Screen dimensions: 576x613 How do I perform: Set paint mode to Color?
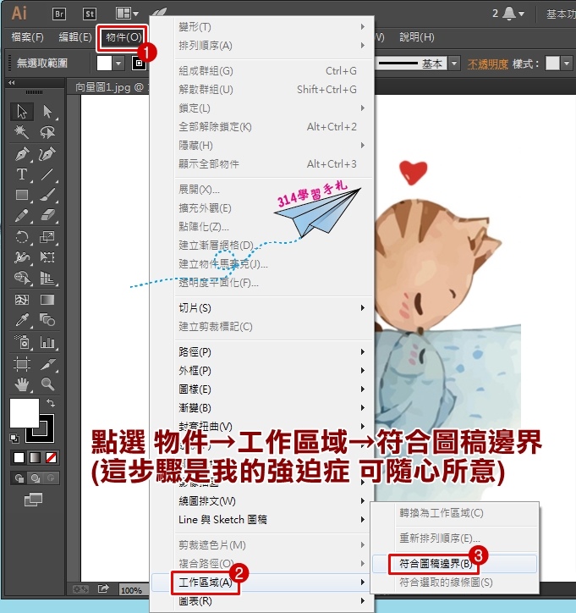click(19, 457)
